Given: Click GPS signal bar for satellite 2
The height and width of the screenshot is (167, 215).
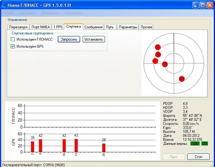Looking at the screenshot, I should (33, 147).
